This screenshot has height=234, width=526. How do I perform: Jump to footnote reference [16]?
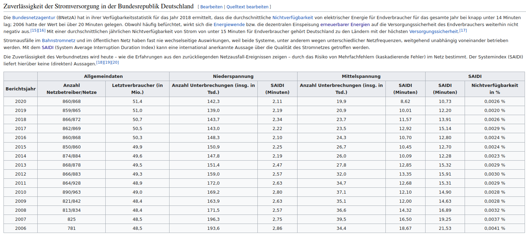tap(42, 31)
